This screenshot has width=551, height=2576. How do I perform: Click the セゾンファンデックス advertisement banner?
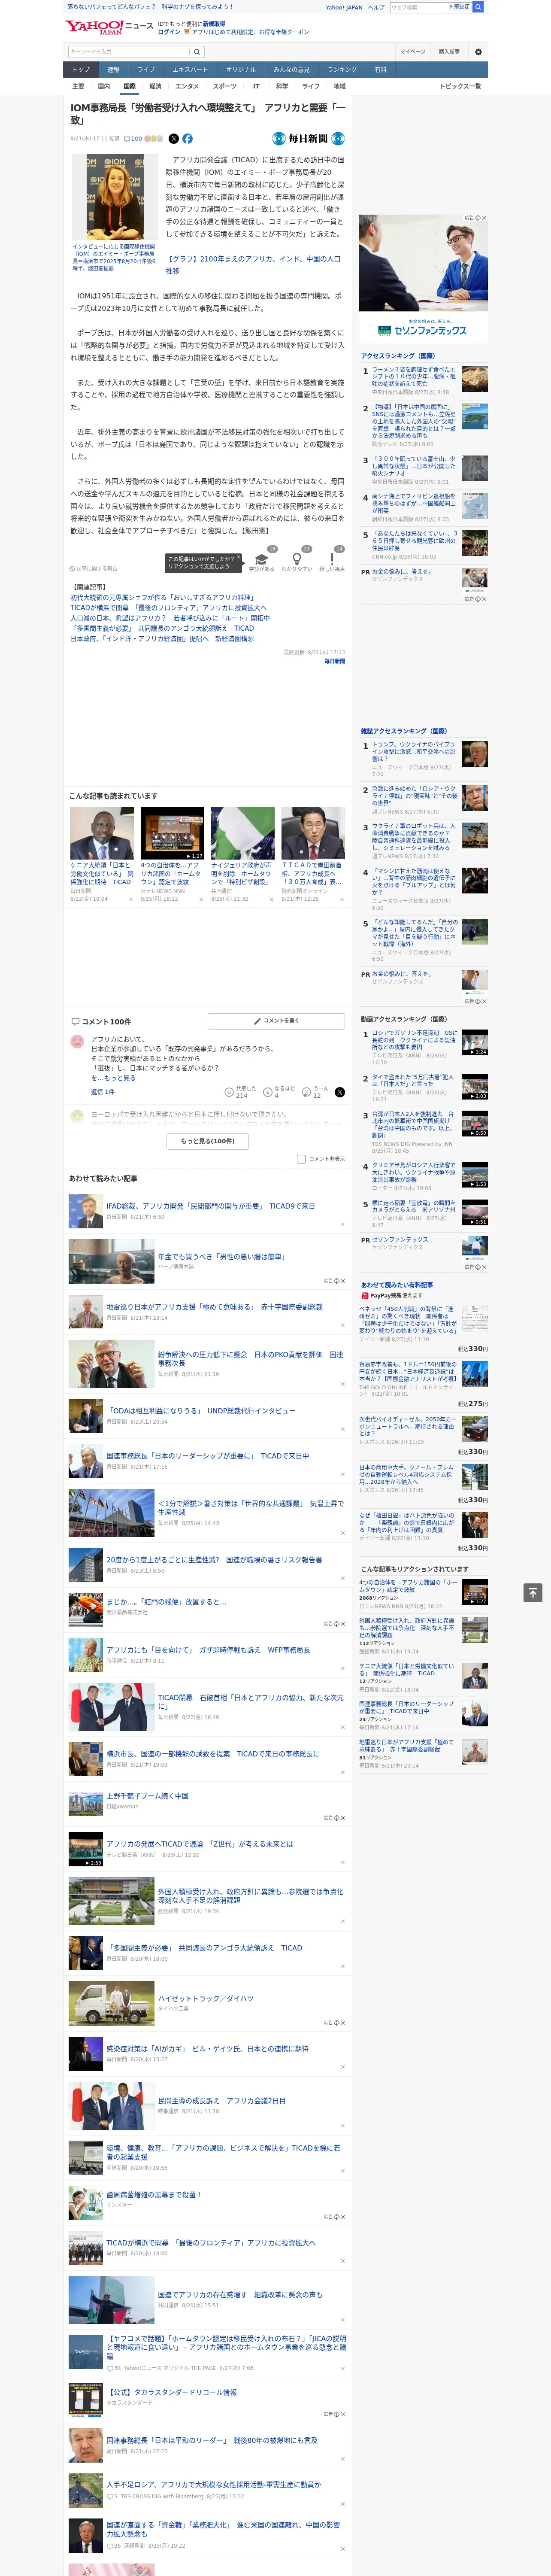[423, 278]
